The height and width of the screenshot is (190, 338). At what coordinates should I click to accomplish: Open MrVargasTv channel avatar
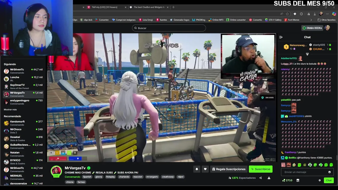click(x=56, y=171)
